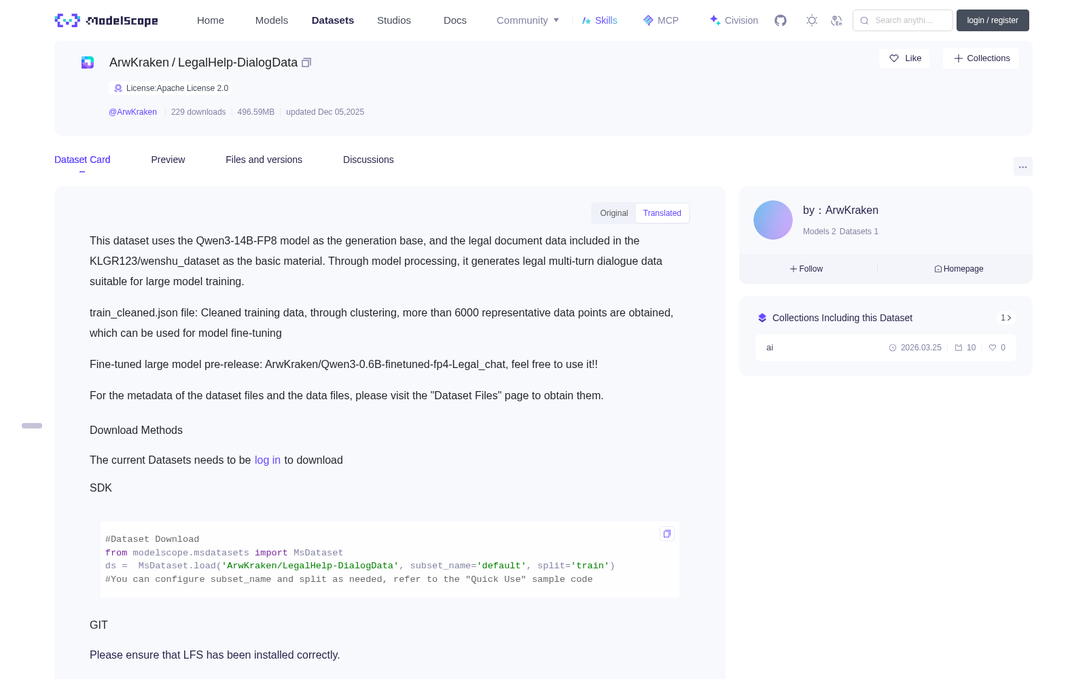
Task: Click the Civision star icon
Action: point(715,20)
